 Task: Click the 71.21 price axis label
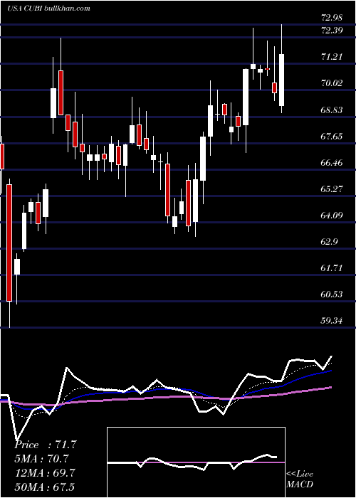(x=332, y=57)
